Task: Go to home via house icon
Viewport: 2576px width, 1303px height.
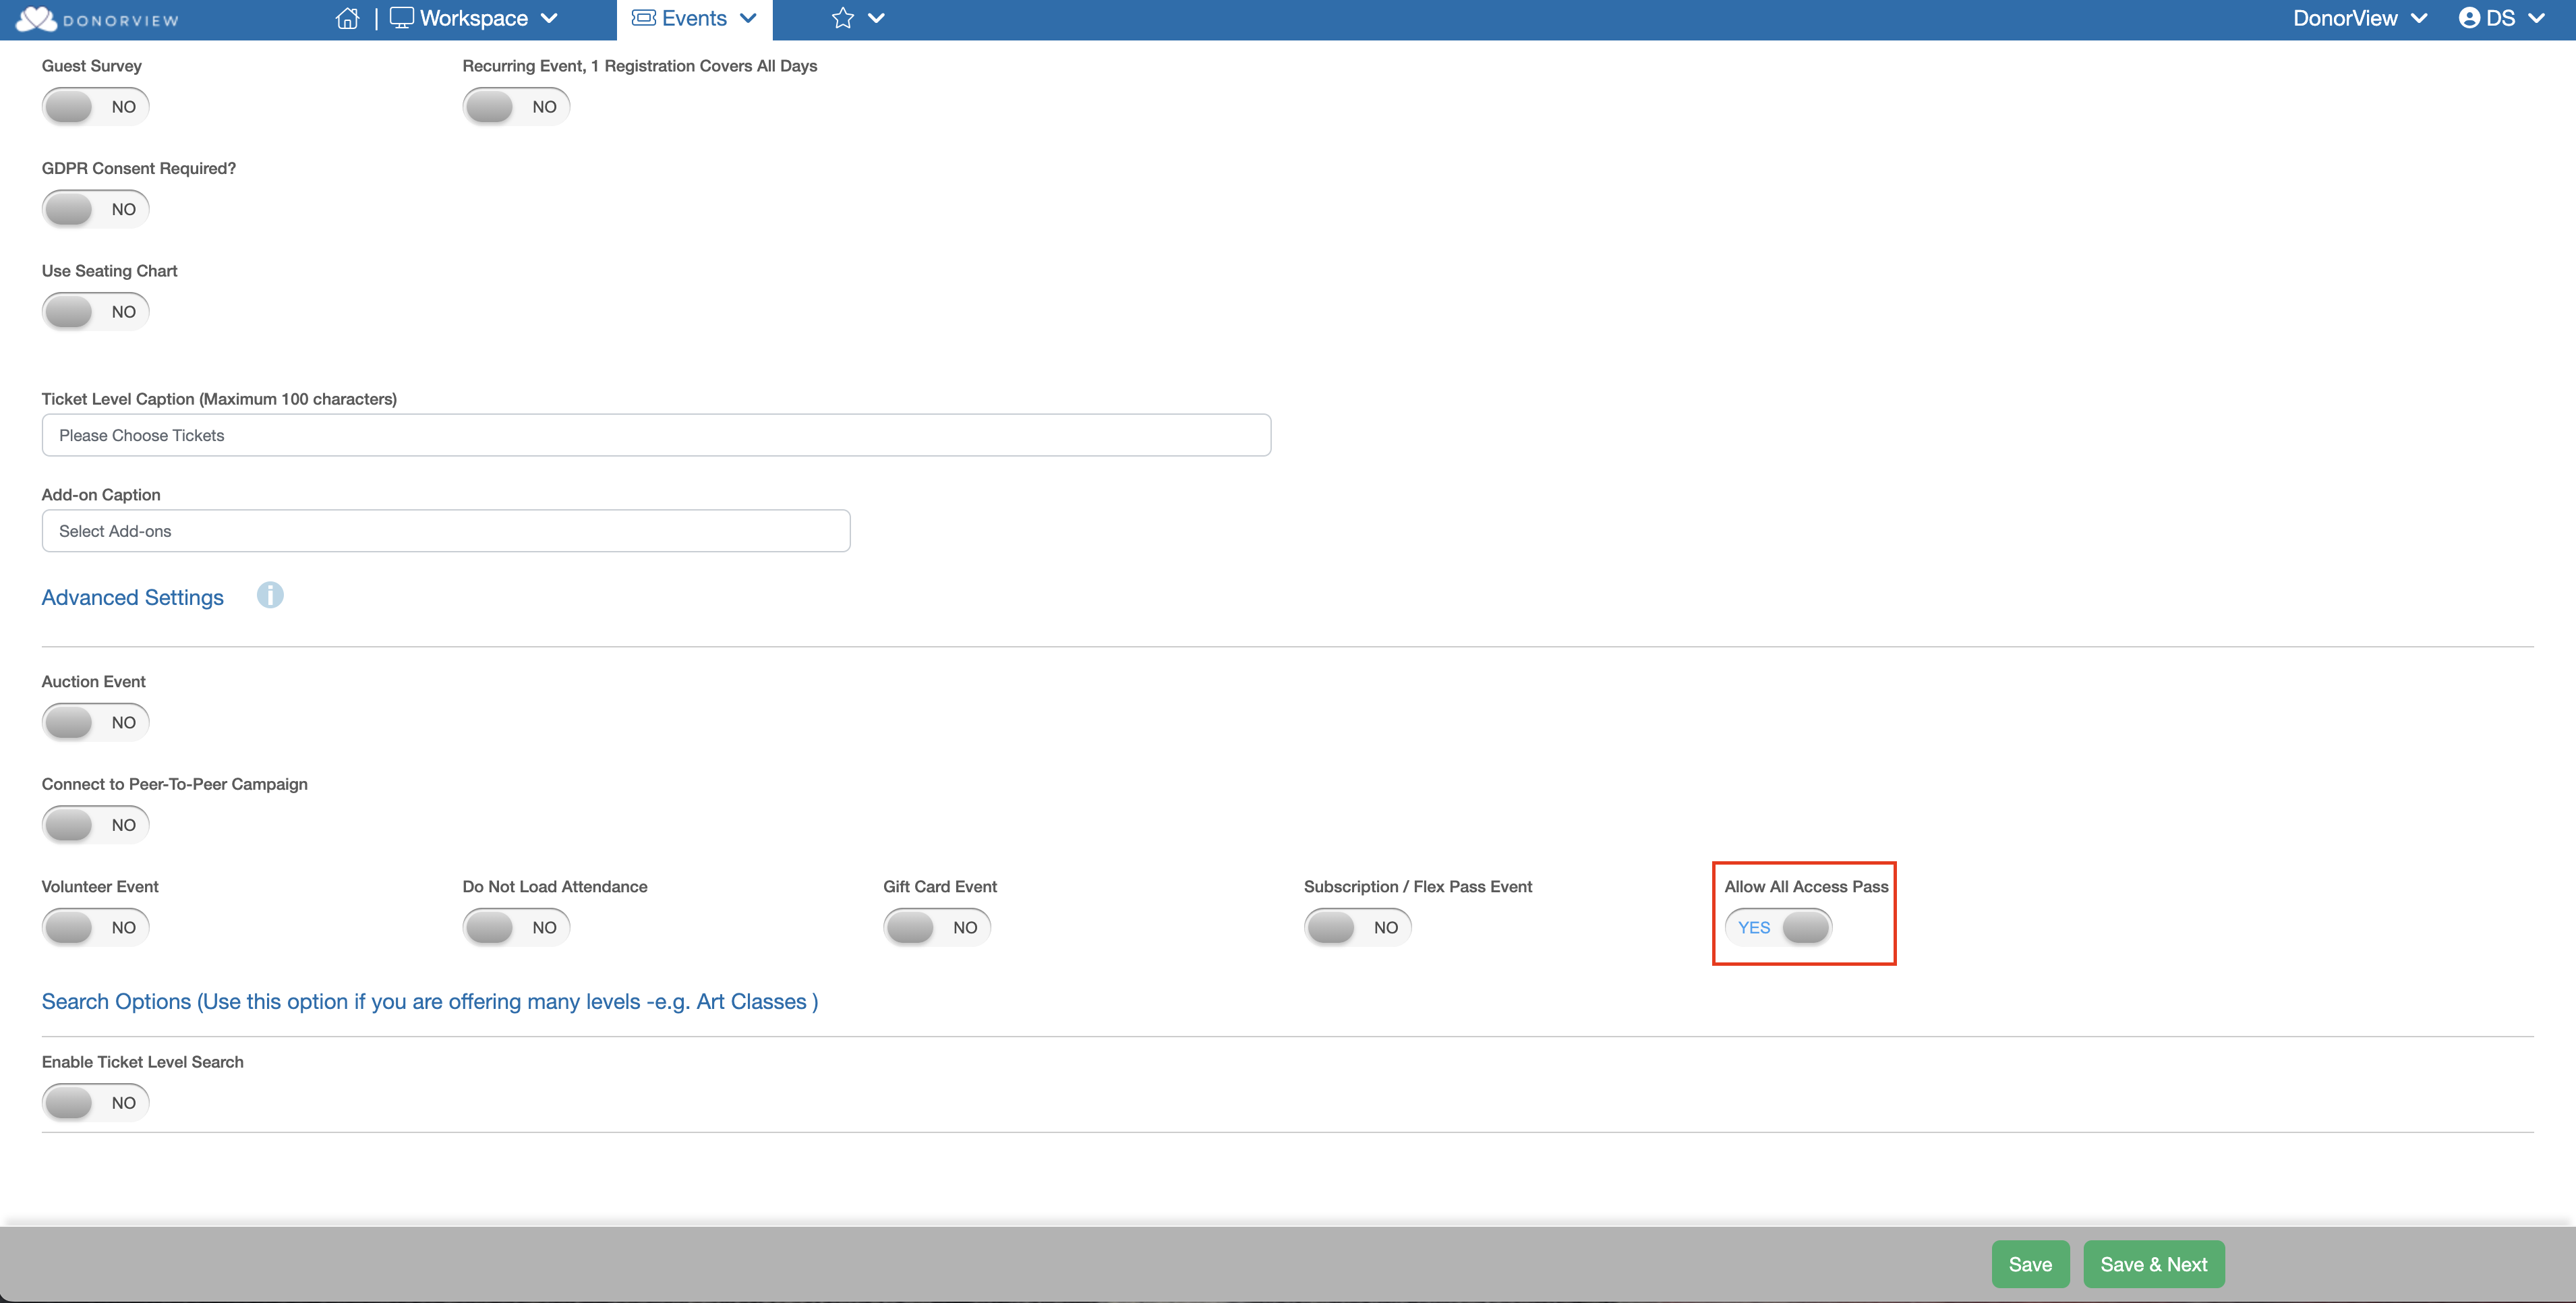Action: tap(347, 19)
